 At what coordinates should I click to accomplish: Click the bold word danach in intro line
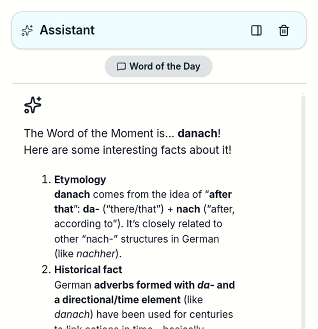[x=198, y=133]
